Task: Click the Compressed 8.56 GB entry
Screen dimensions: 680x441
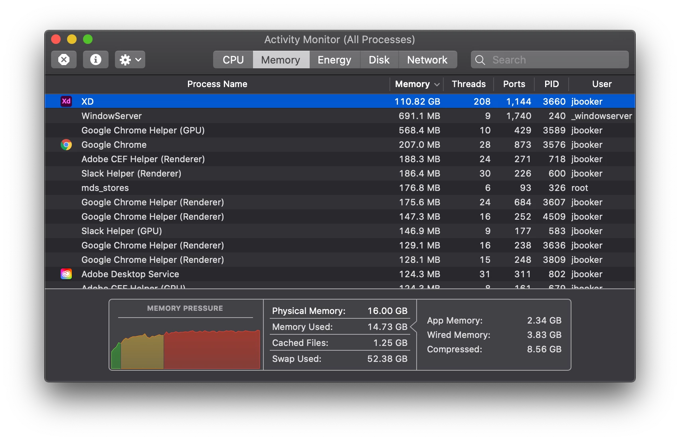Action: (494, 349)
